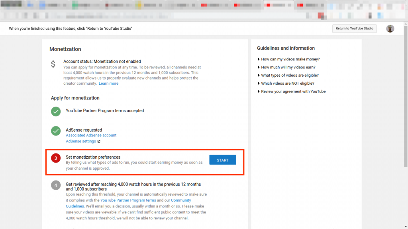The height and width of the screenshot is (229, 408).
Task: Click green checkmark beside Partner Program terms
Action: coord(56,111)
